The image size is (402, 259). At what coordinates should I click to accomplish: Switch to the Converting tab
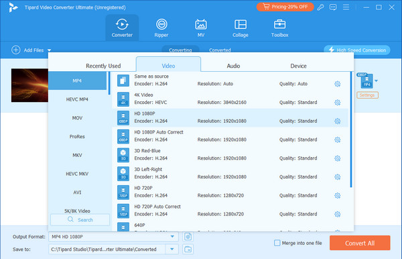(180, 50)
